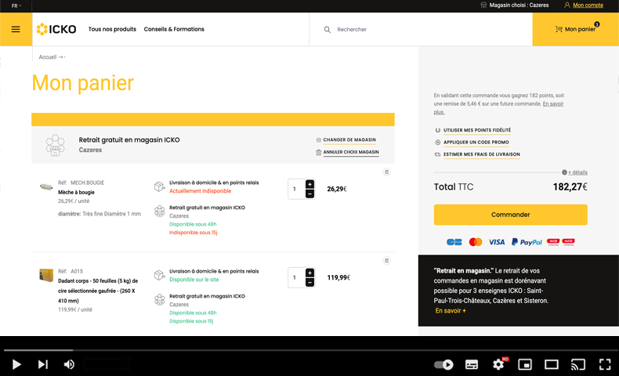Click En savoir + in the black banner
619x376 pixels.
point(451,311)
